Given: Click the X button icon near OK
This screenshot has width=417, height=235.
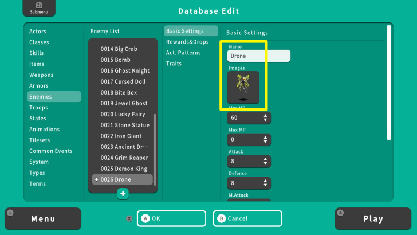Looking at the screenshot, I should pyautogui.click(x=129, y=218).
